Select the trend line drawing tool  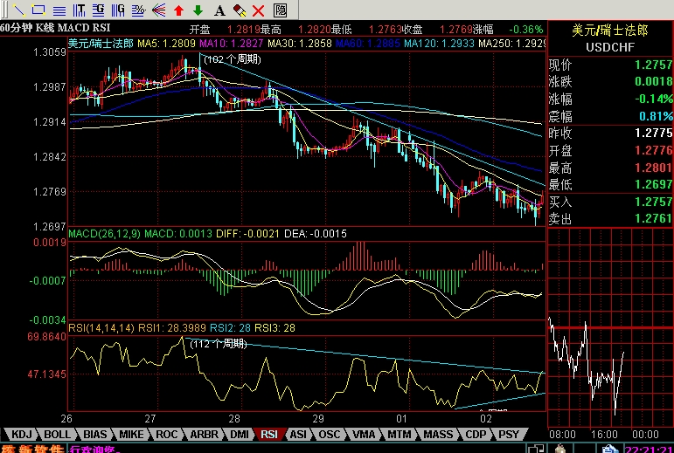point(19,10)
